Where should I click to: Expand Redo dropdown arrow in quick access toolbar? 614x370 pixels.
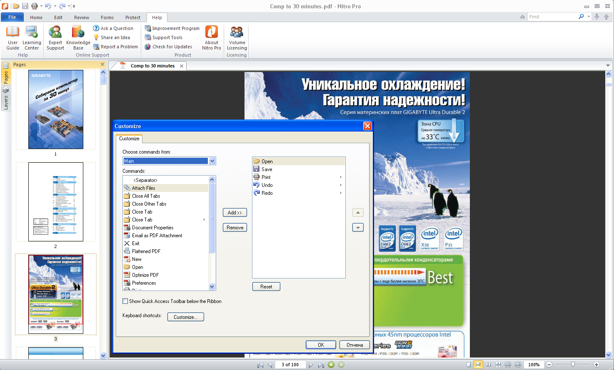69,6
